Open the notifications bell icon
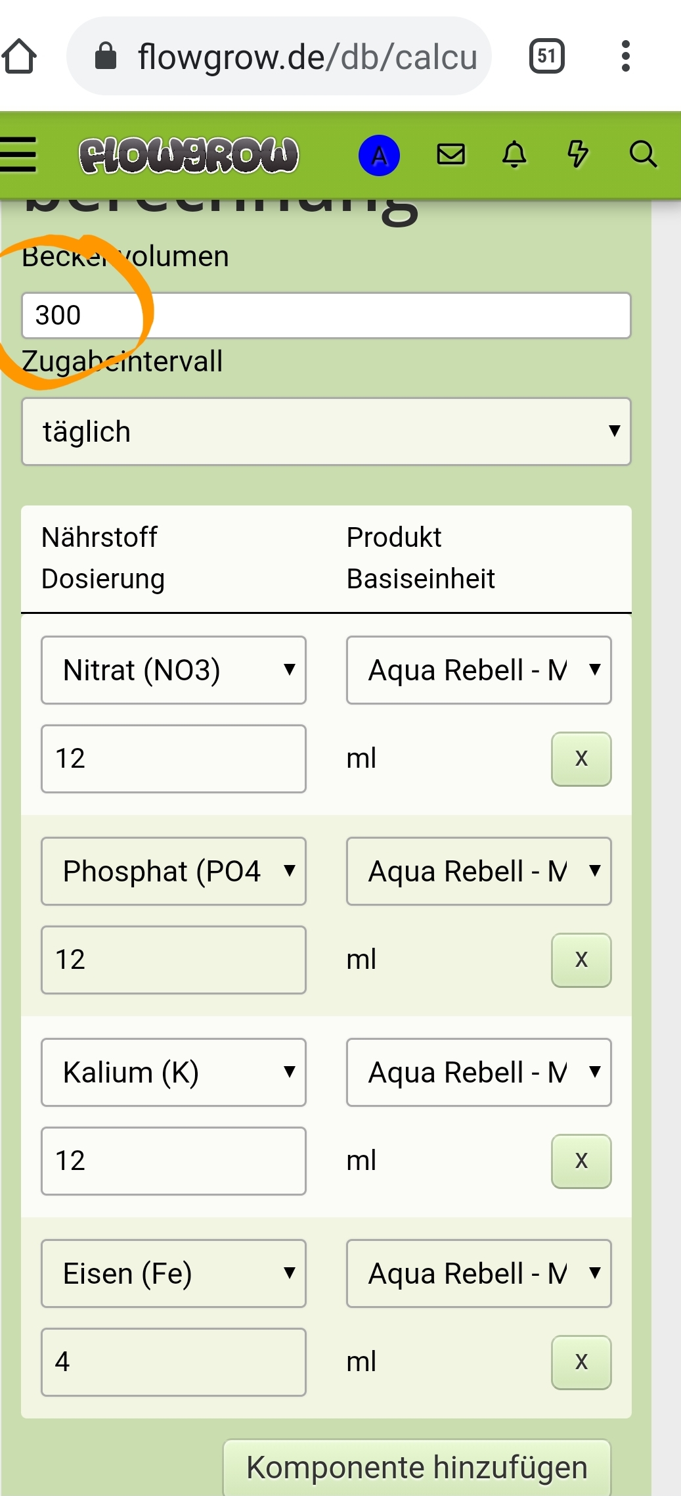 (514, 154)
